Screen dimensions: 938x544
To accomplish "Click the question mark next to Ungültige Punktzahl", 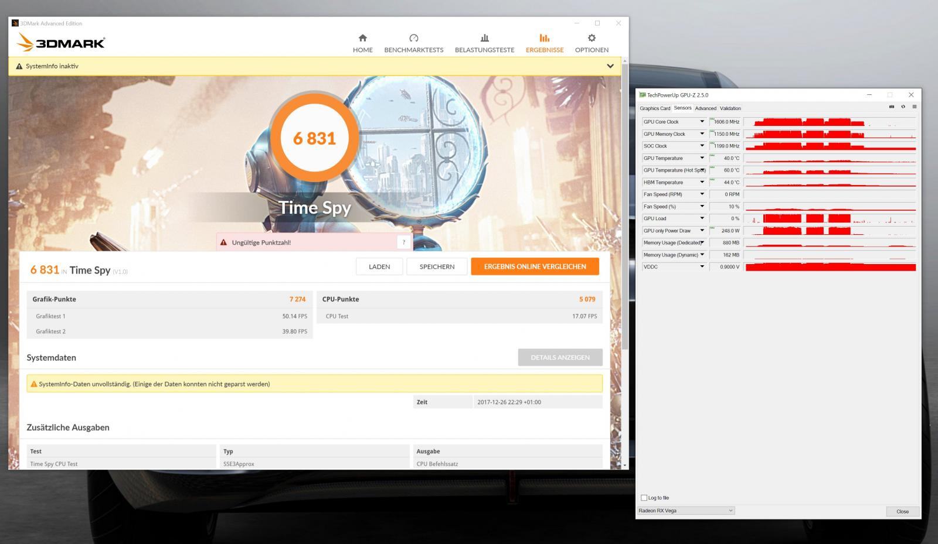I will [403, 242].
